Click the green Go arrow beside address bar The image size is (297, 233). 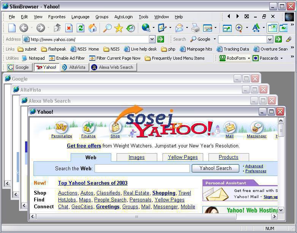[160, 39]
